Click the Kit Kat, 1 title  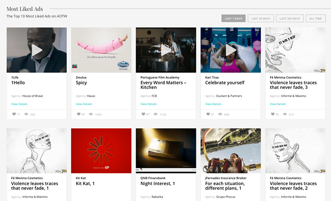85,184
